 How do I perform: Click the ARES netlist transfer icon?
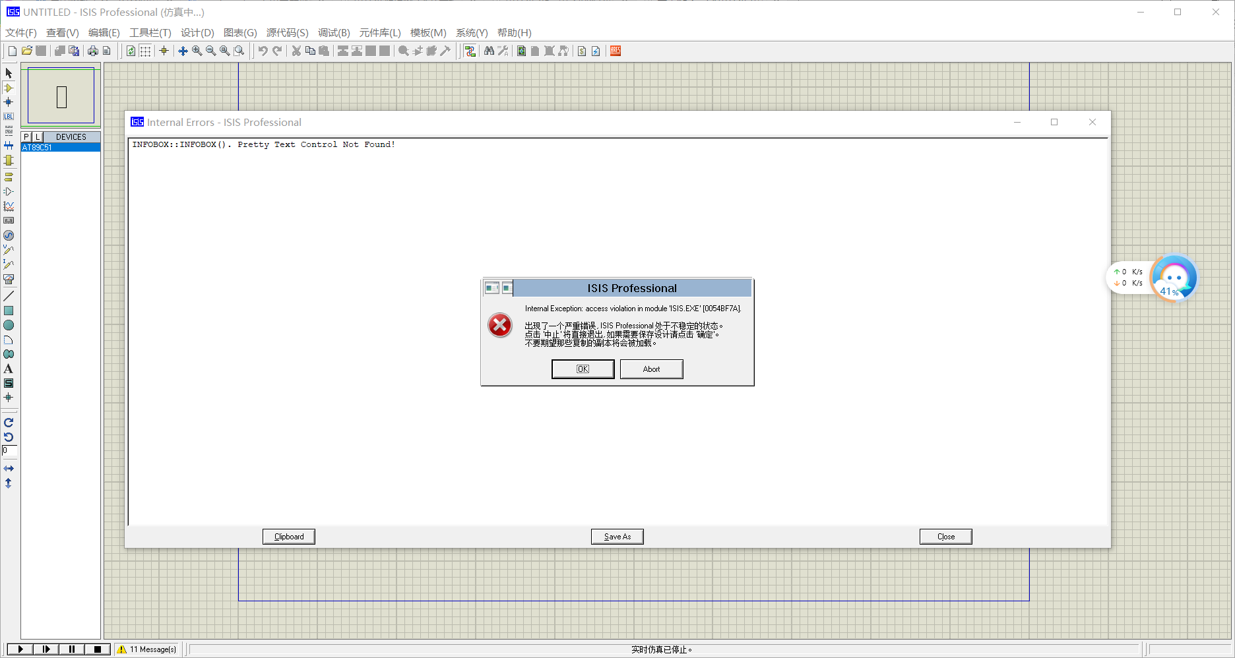616,51
